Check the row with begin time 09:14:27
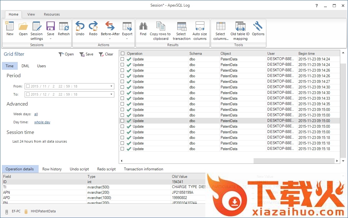 point(122,81)
